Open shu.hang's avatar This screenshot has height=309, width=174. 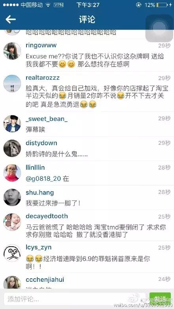pyautogui.click(x=12, y=197)
